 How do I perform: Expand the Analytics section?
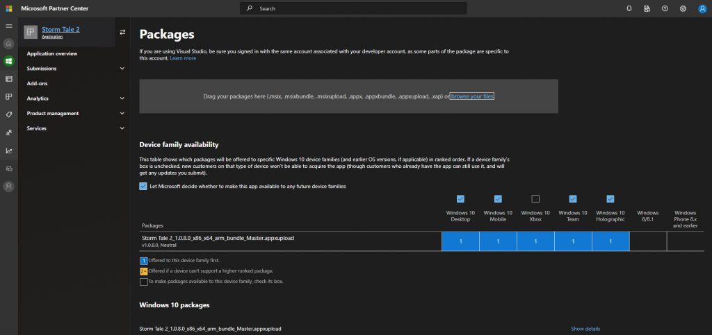click(122, 98)
